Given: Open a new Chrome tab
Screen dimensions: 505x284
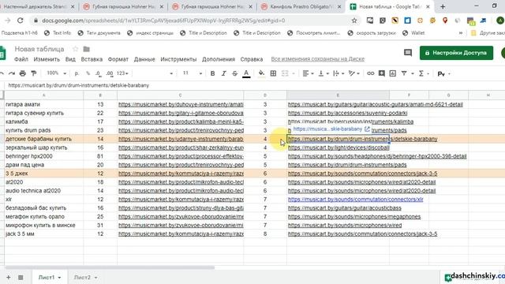Looking at the screenshot, I should tap(443, 6).
